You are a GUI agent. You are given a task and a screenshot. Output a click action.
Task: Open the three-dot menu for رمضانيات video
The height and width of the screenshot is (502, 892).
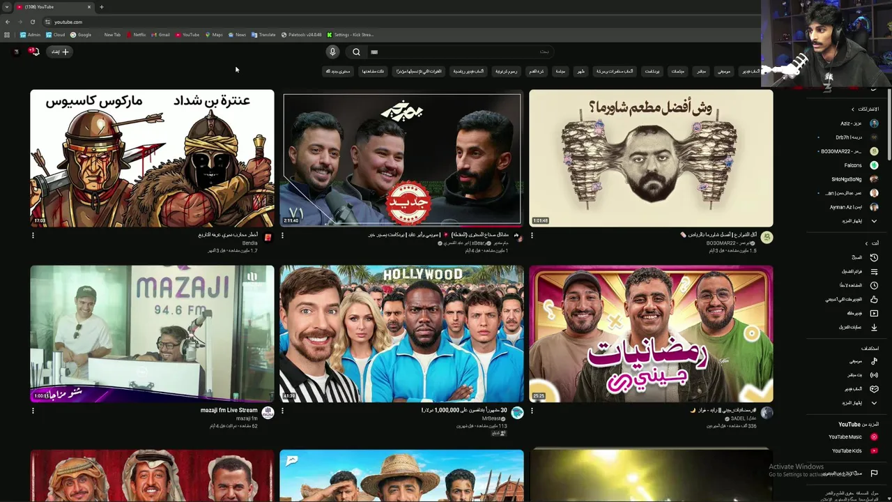point(532,411)
